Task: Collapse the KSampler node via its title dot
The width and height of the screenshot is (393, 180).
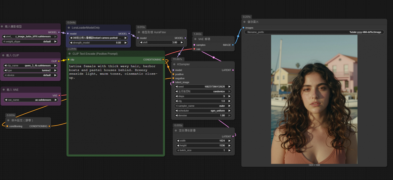Action: (175, 64)
